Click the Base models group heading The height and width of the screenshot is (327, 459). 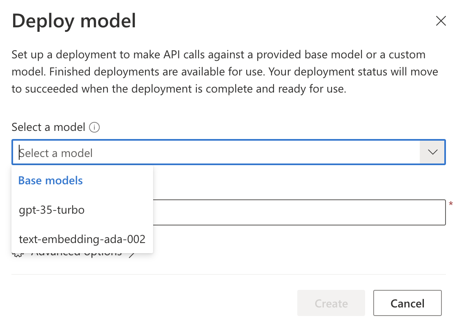[50, 180]
